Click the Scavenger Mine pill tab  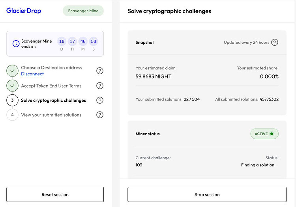(83, 11)
